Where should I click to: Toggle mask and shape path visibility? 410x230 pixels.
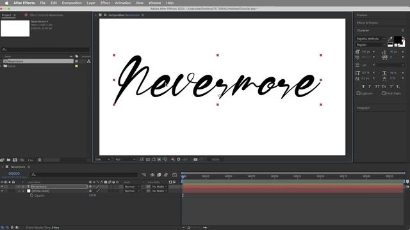[x=154, y=159]
